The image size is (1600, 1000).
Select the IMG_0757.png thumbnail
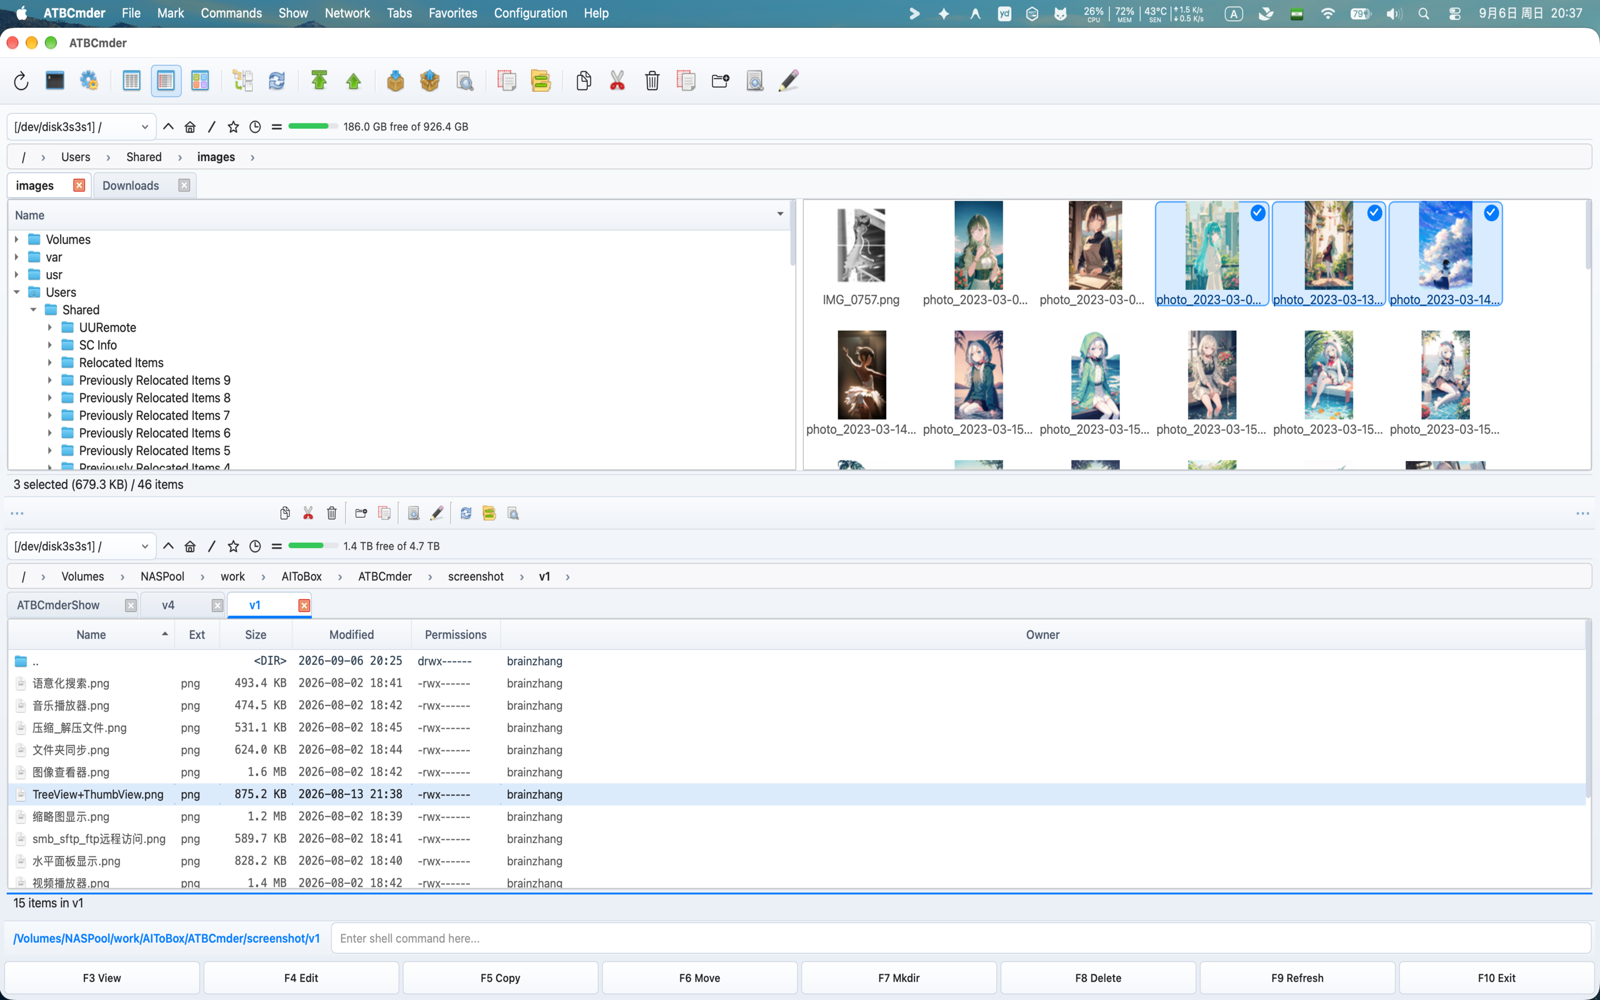(861, 254)
